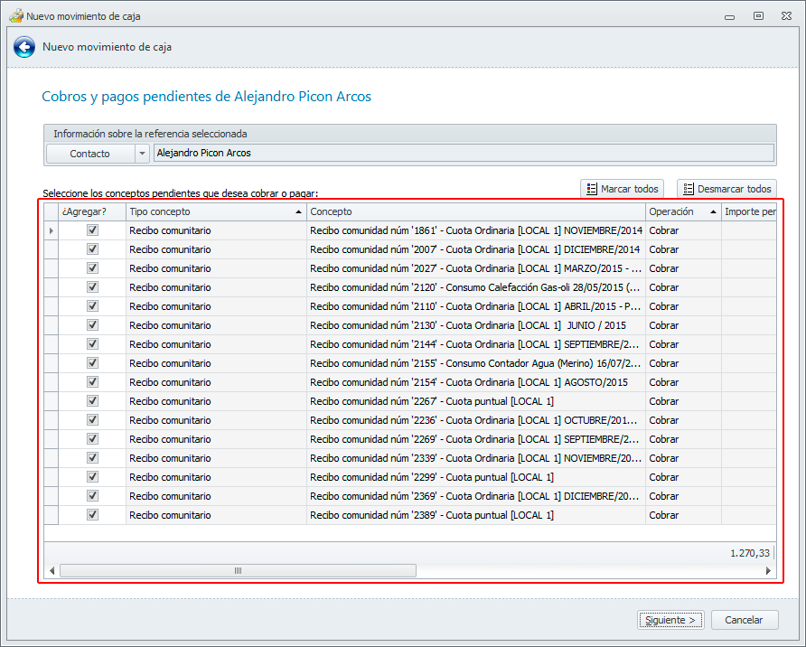Proceed with the Siguiente button
806x647 pixels.
click(x=670, y=620)
